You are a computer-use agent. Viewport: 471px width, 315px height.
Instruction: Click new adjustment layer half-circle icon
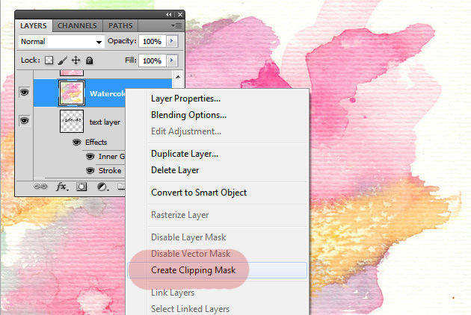pyautogui.click(x=102, y=187)
